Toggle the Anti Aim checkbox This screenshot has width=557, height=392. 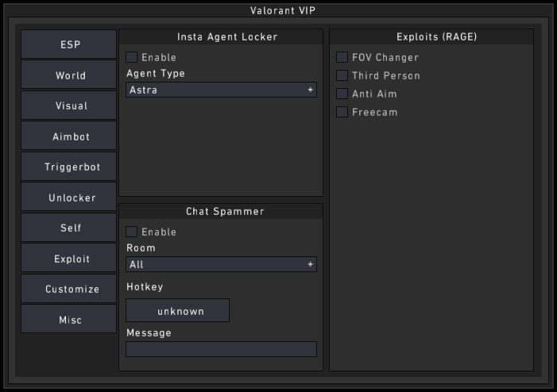342,94
